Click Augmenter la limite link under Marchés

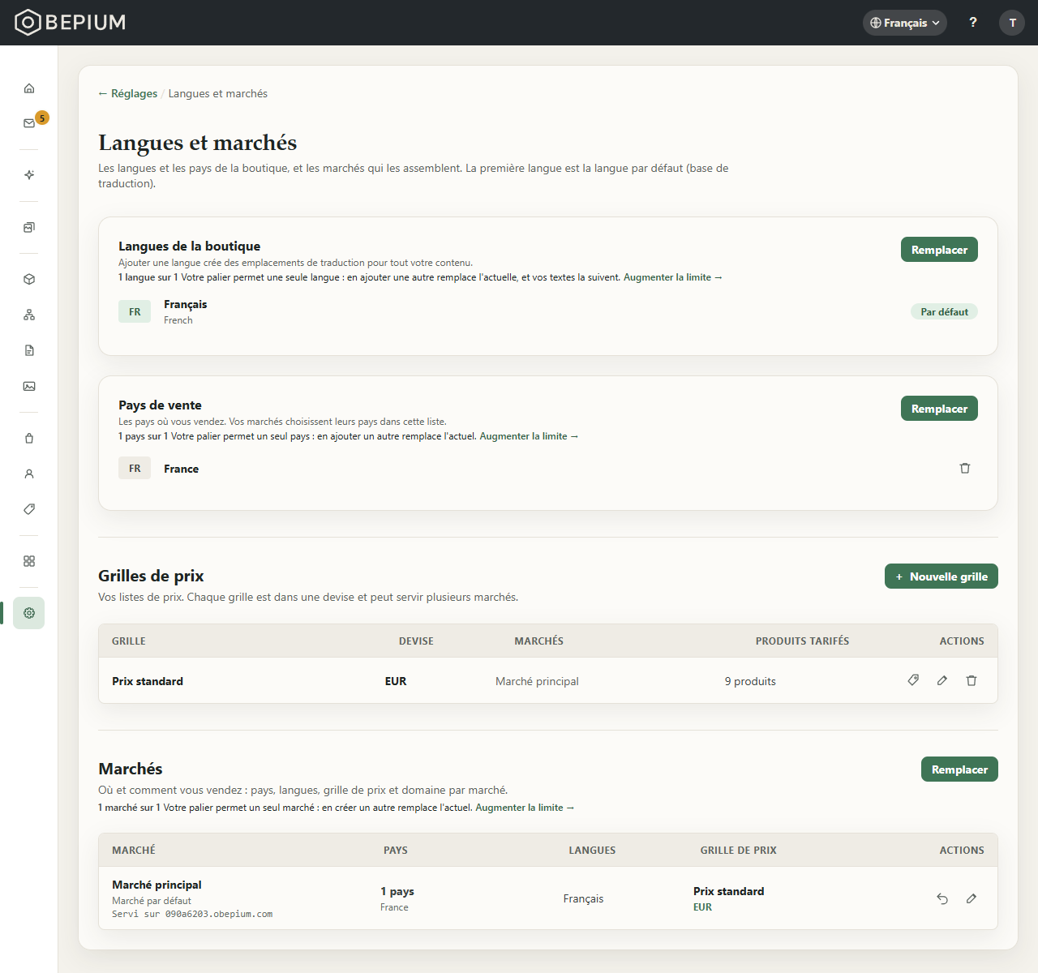[x=525, y=808]
